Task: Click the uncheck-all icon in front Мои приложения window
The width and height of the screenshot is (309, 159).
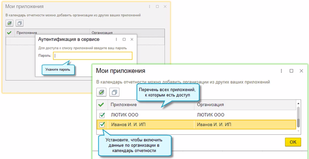Action: (x=114, y=92)
